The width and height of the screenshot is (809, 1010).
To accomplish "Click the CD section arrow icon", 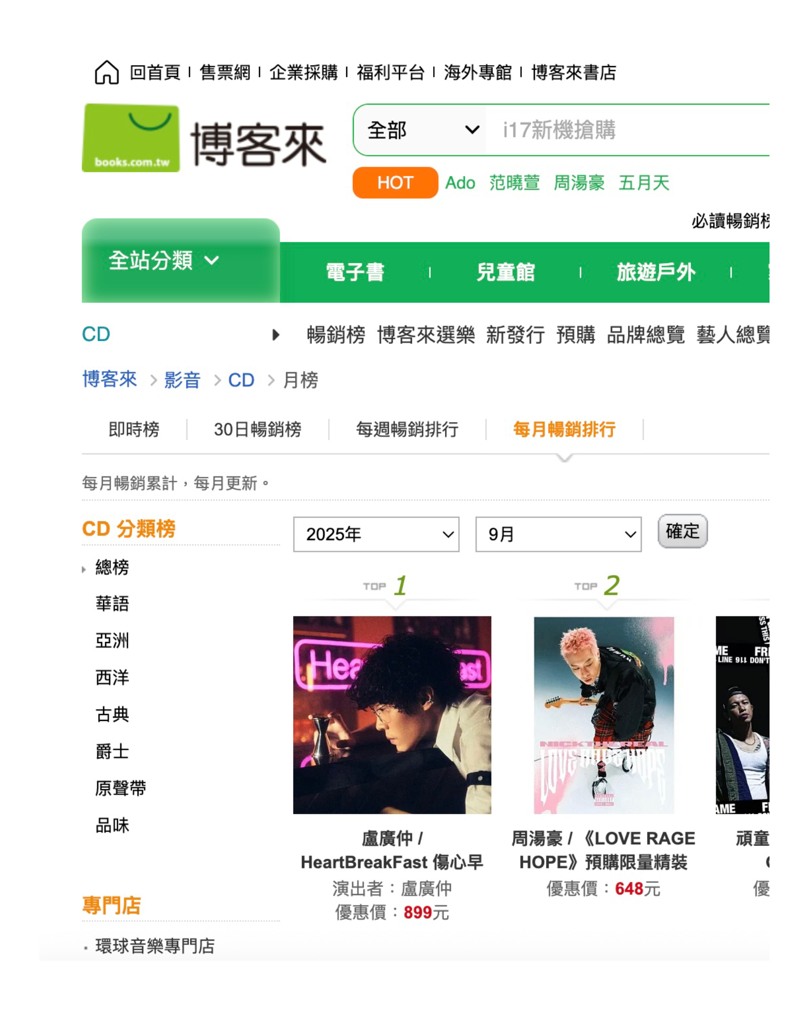I will 276,335.
